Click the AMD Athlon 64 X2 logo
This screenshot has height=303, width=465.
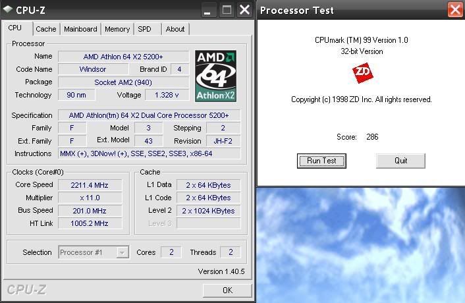(x=215, y=76)
